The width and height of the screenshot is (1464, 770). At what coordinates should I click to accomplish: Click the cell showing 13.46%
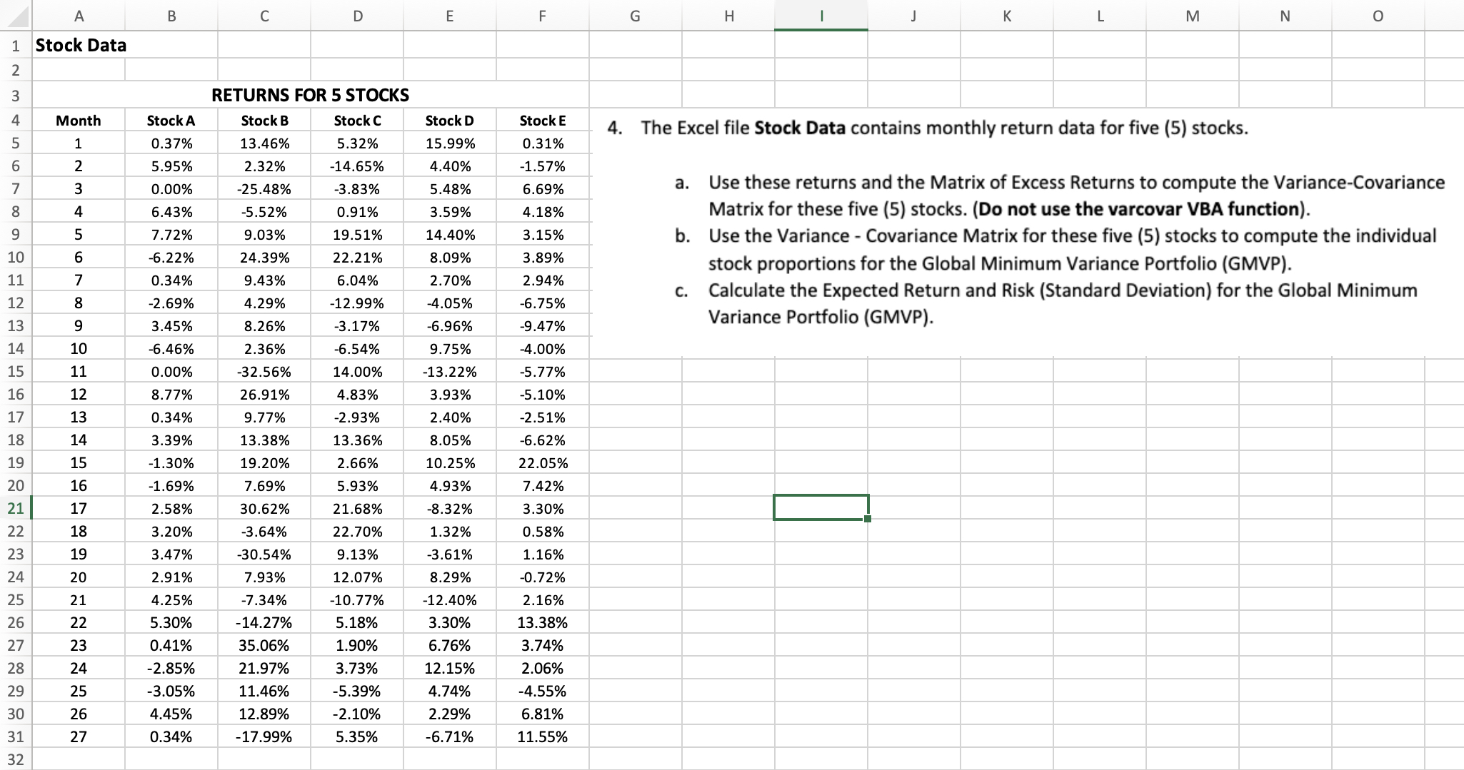pyautogui.click(x=265, y=143)
